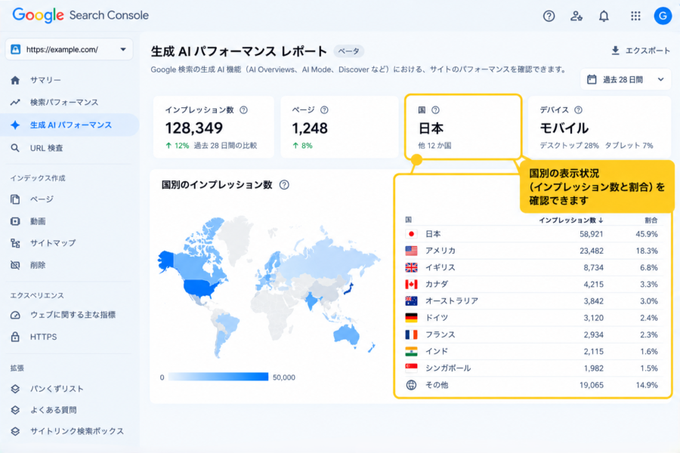
Task: Click help icon next to 国 card title
Action: pyautogui.click(x=435, y=110)
